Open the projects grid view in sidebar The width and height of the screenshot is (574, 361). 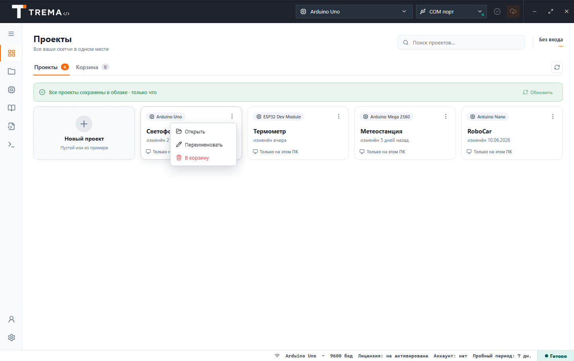11,53
